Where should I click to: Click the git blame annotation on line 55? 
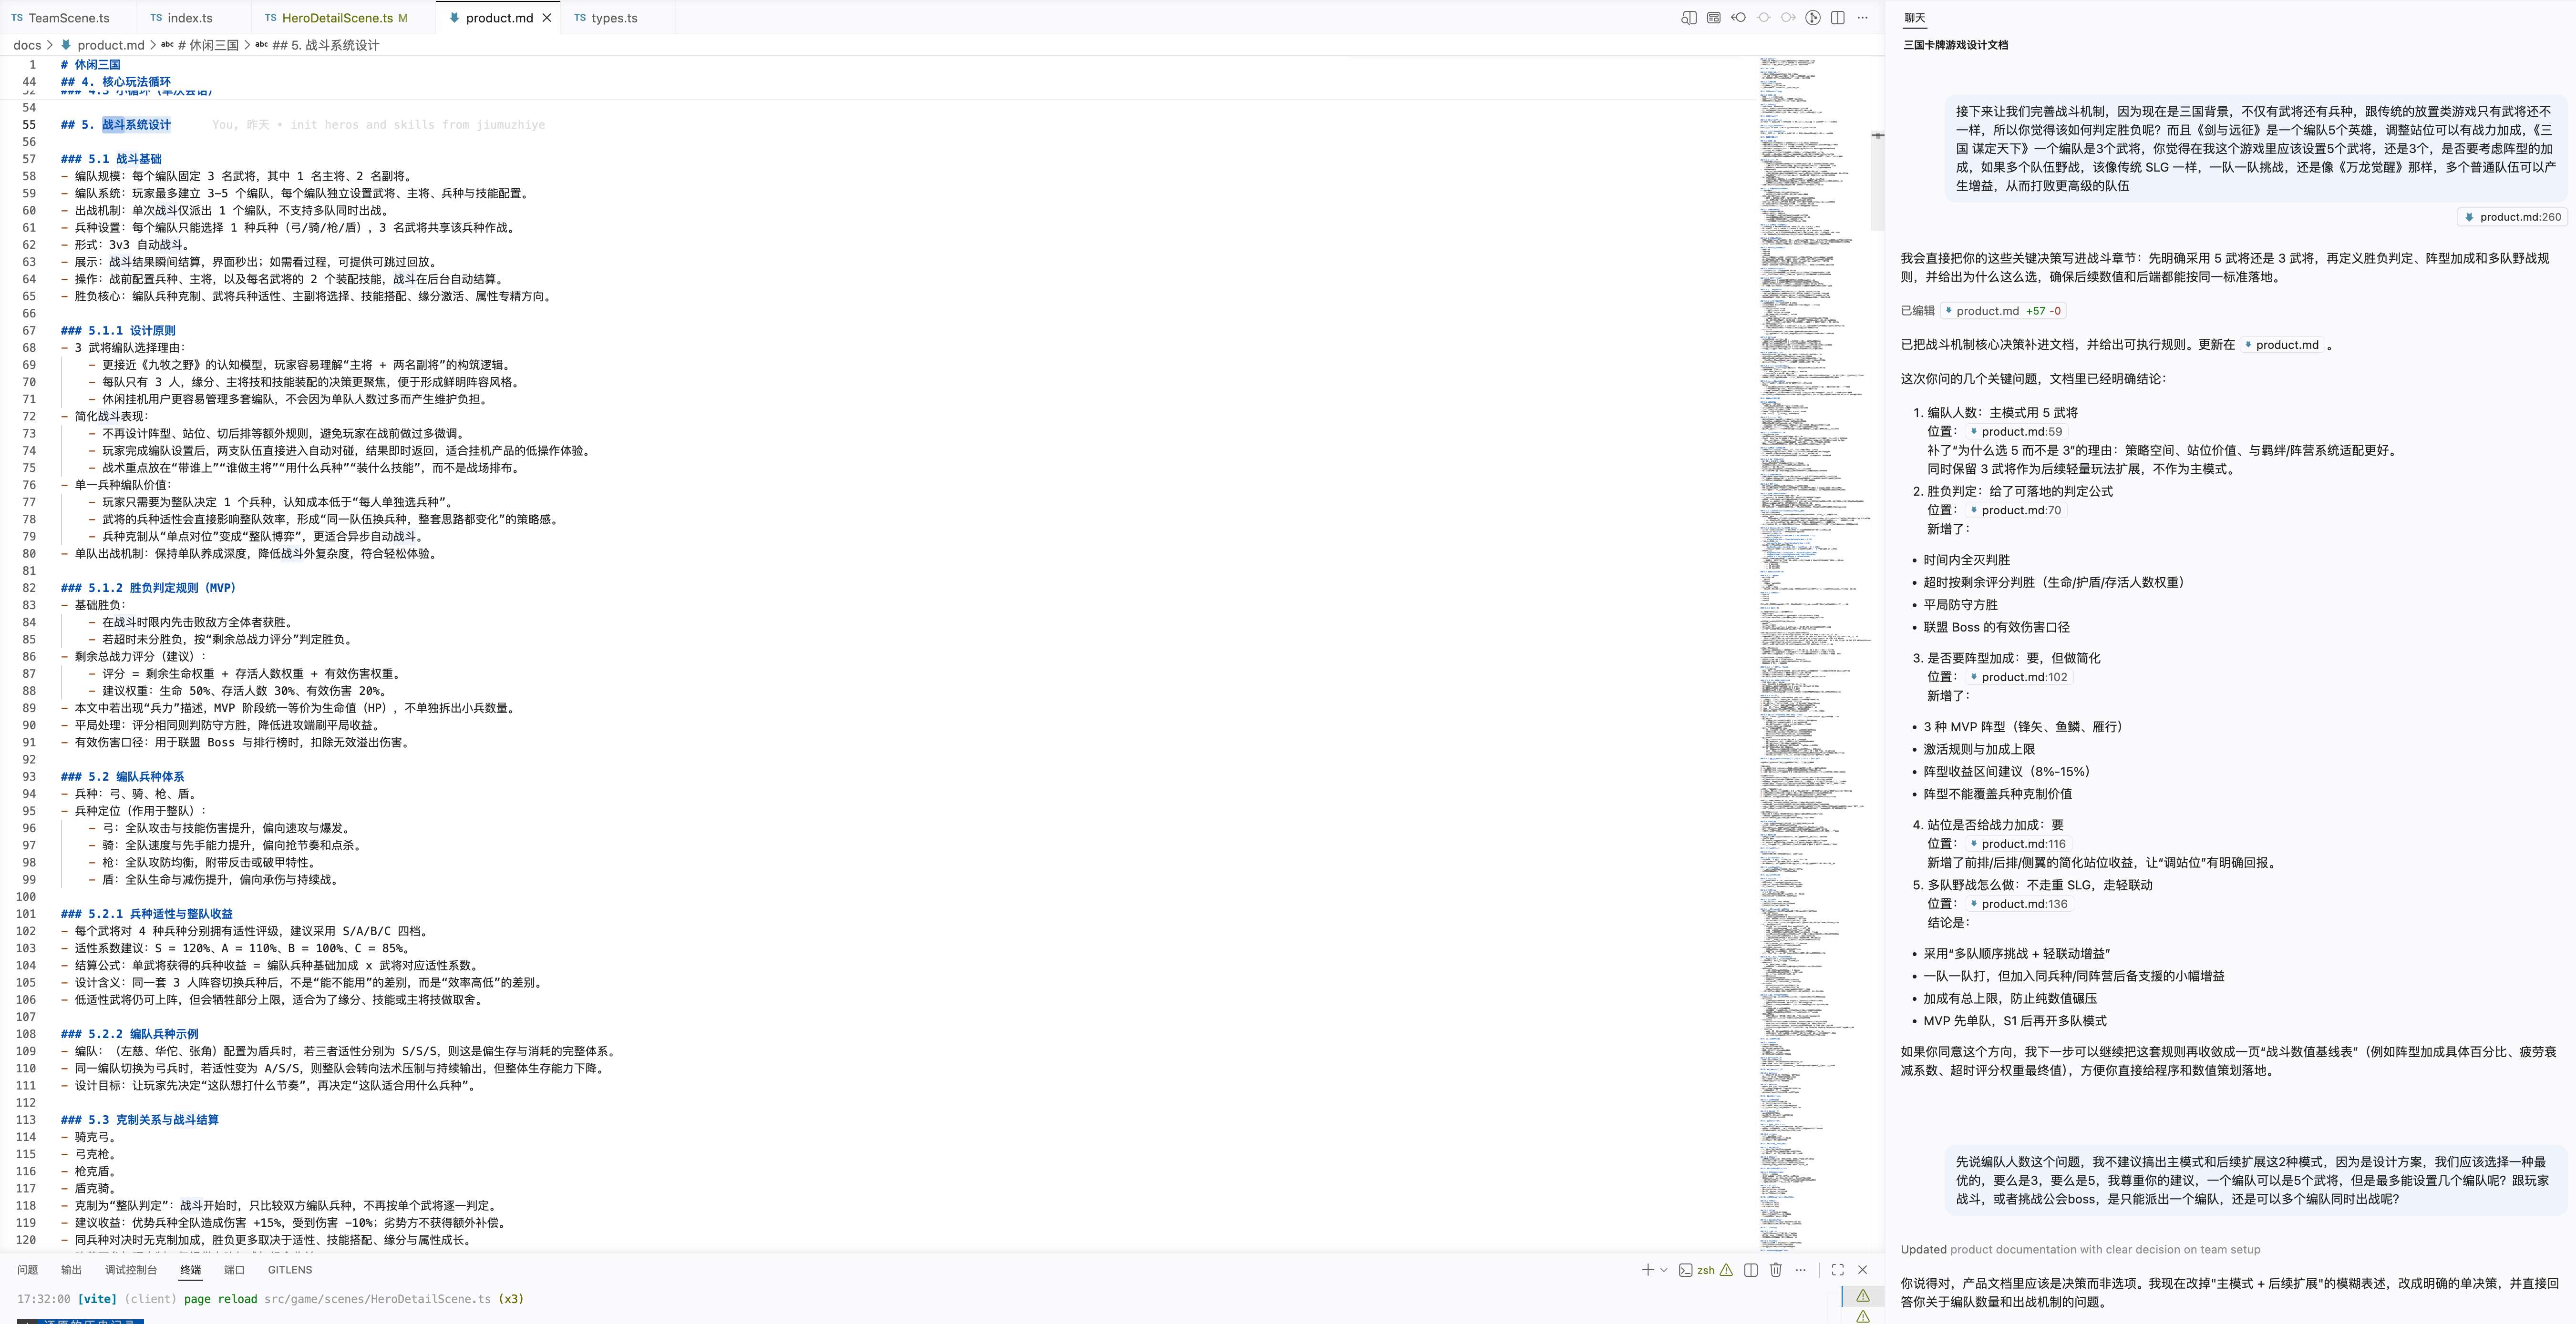(378, 125)
